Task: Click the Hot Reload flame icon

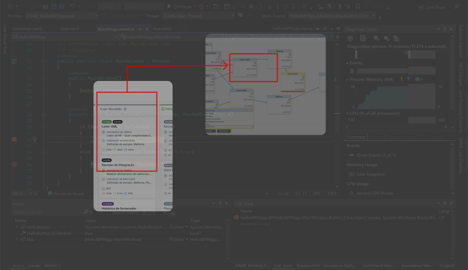Action: pyautogui.click(x=201, y=7)
